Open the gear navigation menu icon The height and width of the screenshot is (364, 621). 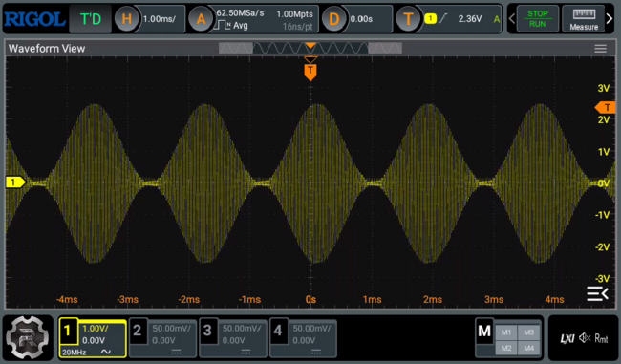[28, 338]
